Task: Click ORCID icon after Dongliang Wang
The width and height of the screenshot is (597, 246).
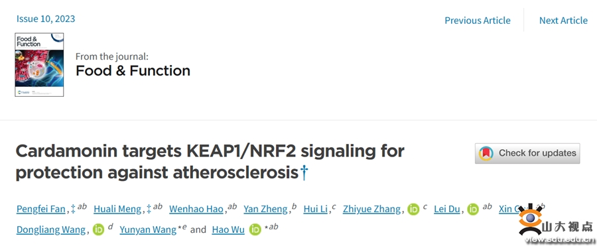Action: 98,229
